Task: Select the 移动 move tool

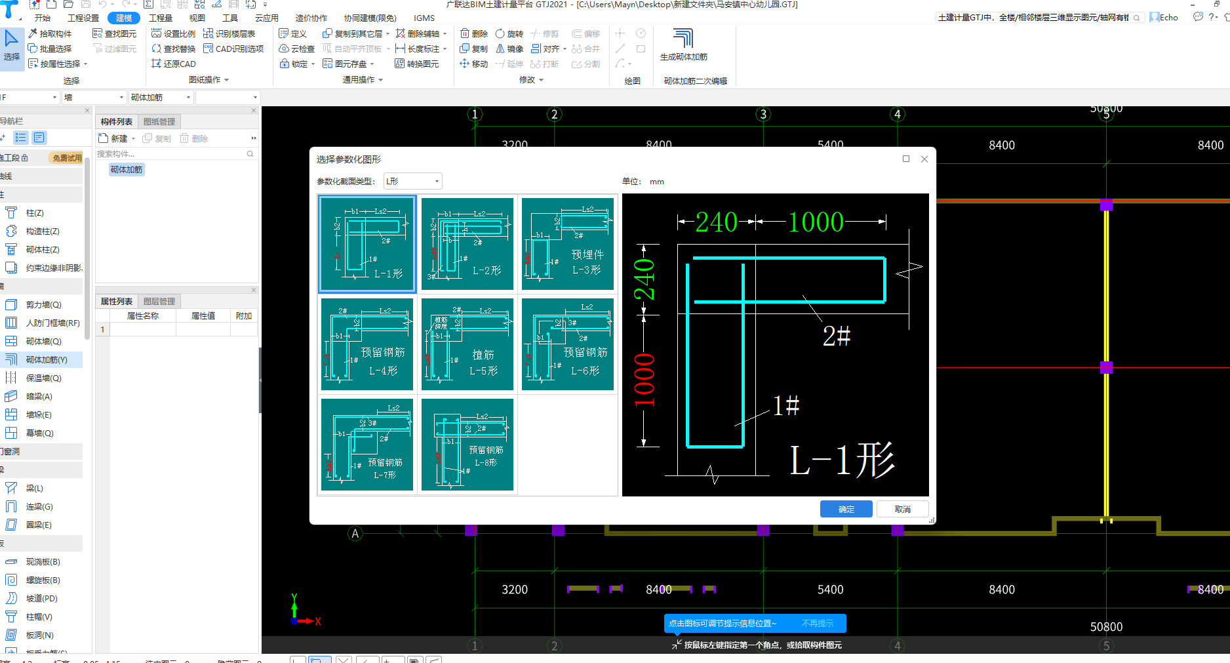Action: 474,64
